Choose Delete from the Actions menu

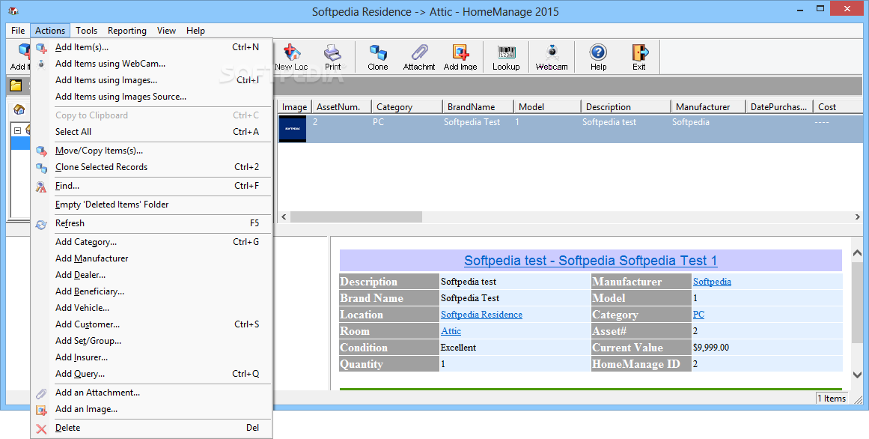[x=152, y=428]
